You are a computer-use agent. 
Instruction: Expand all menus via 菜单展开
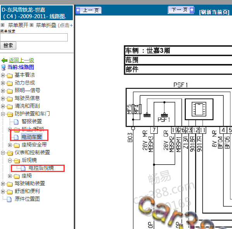[18, 25]
